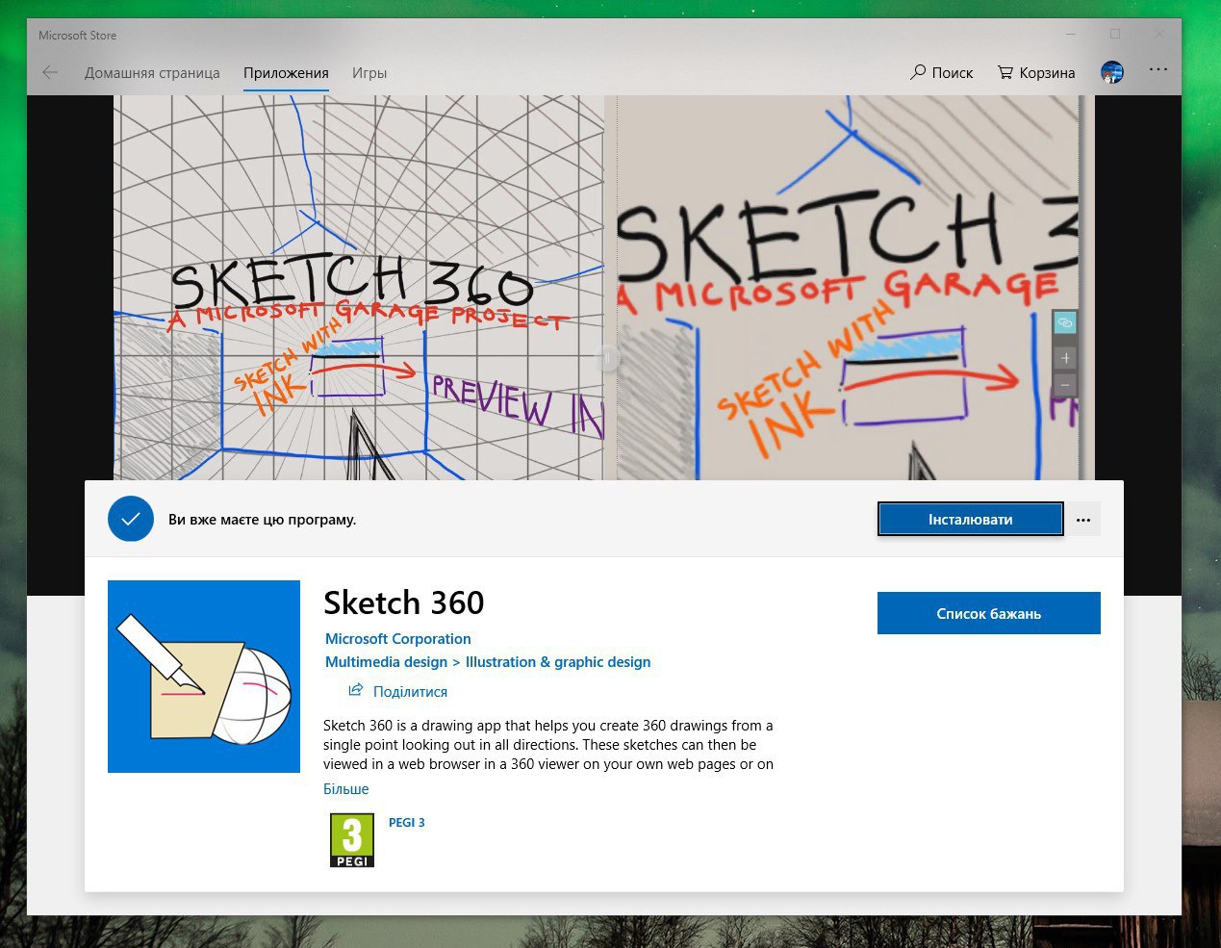The image size is (1221, 948).
Task: Click the text "Ви вже маєте цю програму."
Action: 263,520
